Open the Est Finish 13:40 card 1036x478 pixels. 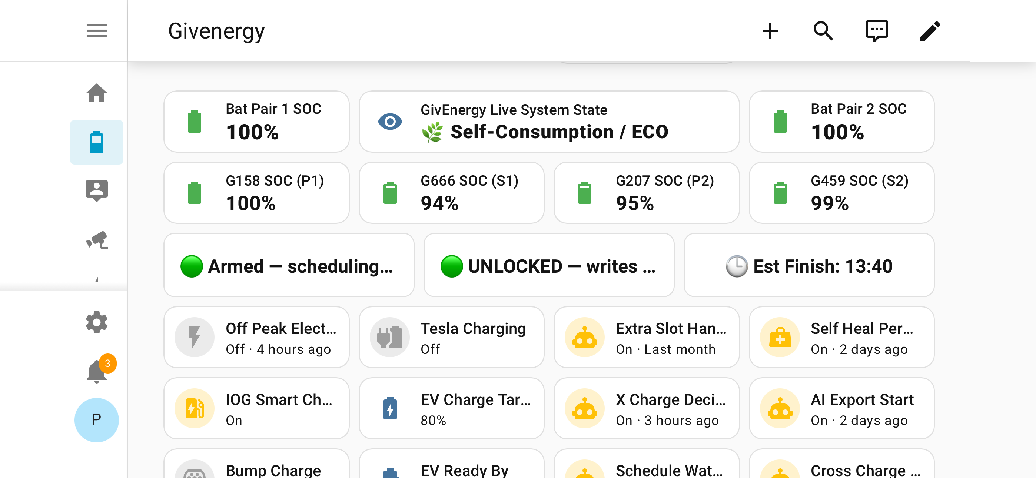pos(808,265)
